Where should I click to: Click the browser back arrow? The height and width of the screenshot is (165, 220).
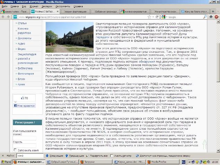coord(3,17)
